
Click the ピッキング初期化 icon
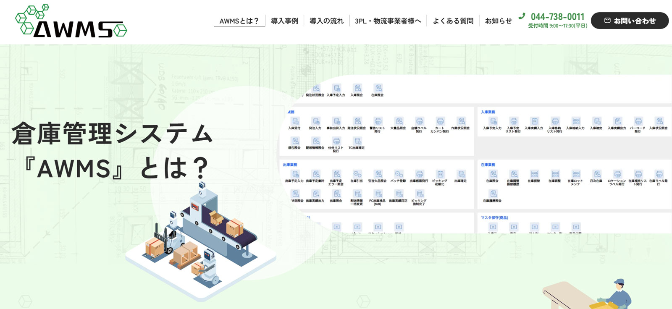440,174
